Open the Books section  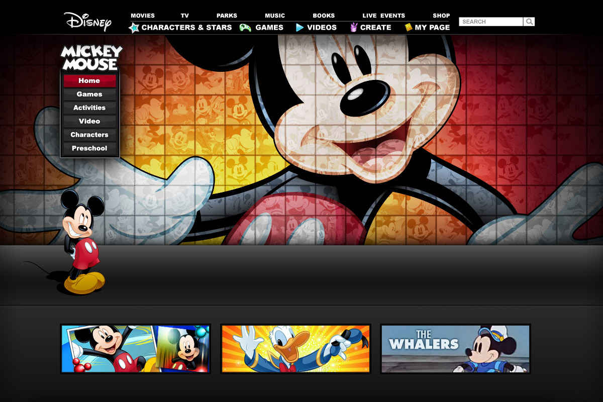coord(324,16)
